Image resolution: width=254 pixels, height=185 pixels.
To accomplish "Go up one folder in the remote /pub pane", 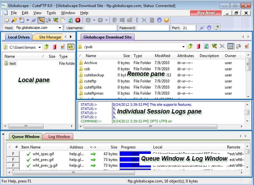I will (x=190, y=46).
